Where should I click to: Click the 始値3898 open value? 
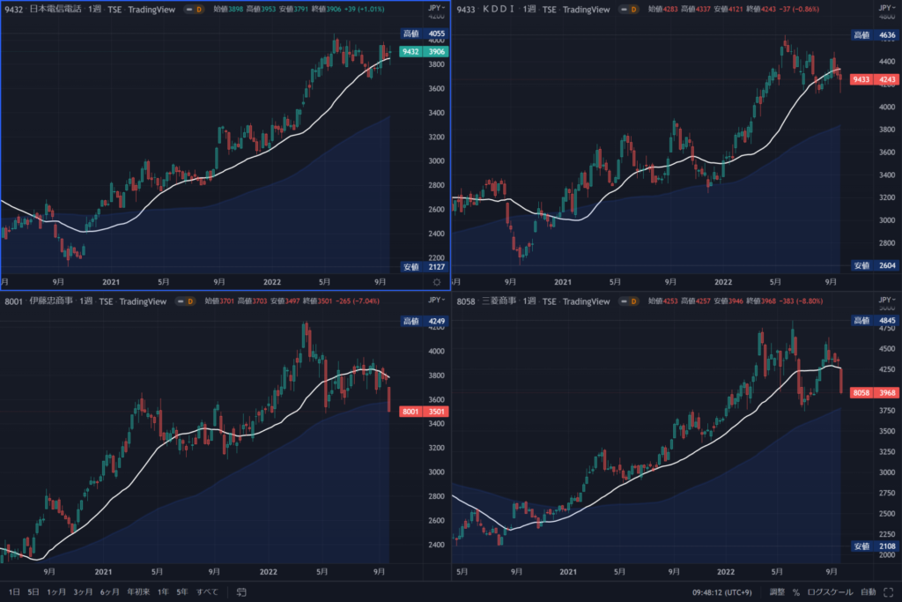tap(228, 9)
